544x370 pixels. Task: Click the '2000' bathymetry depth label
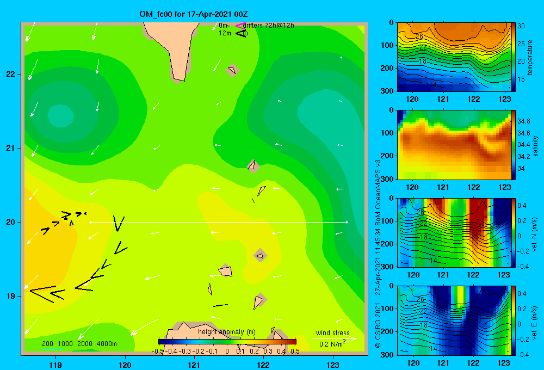pyautogui.click(x=85, y=344)
